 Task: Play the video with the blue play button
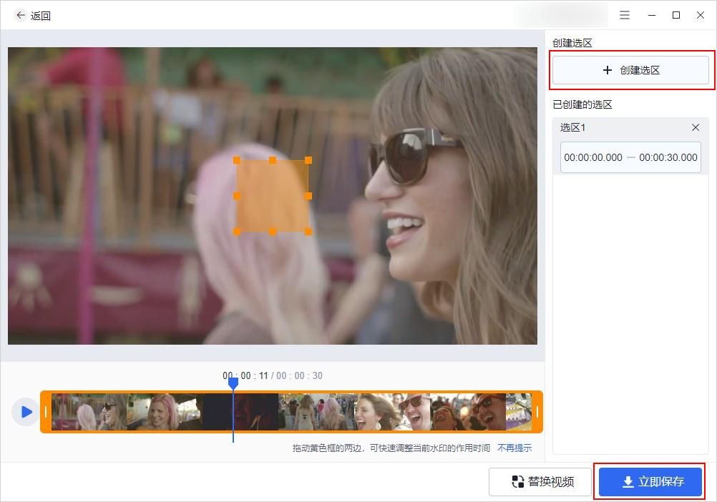pos(26,412)
